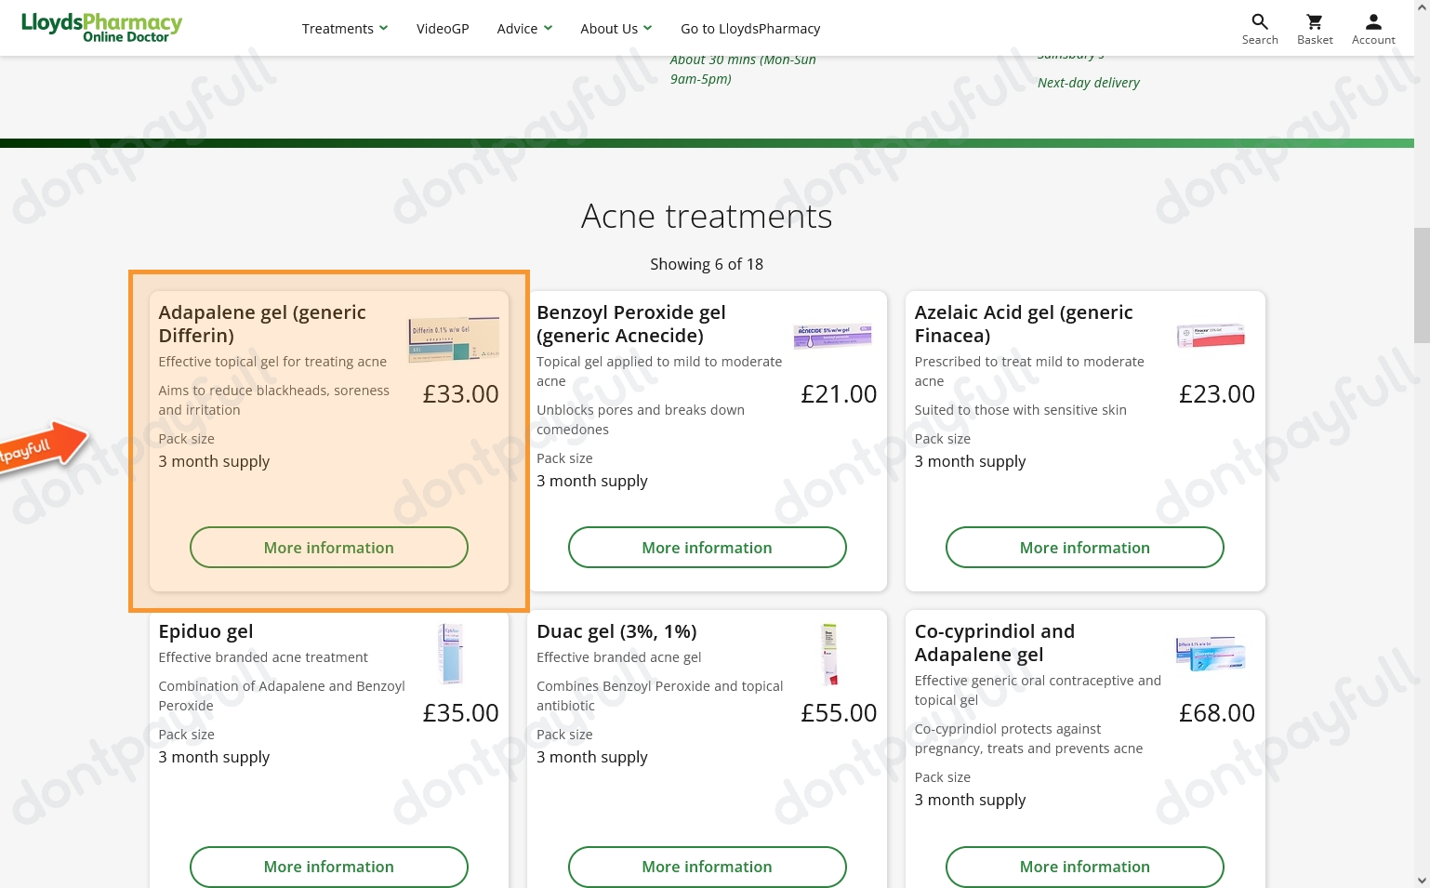The image size is (1430, 888).
Task: Select the Duac gel product image
Action: click(829, 654)
